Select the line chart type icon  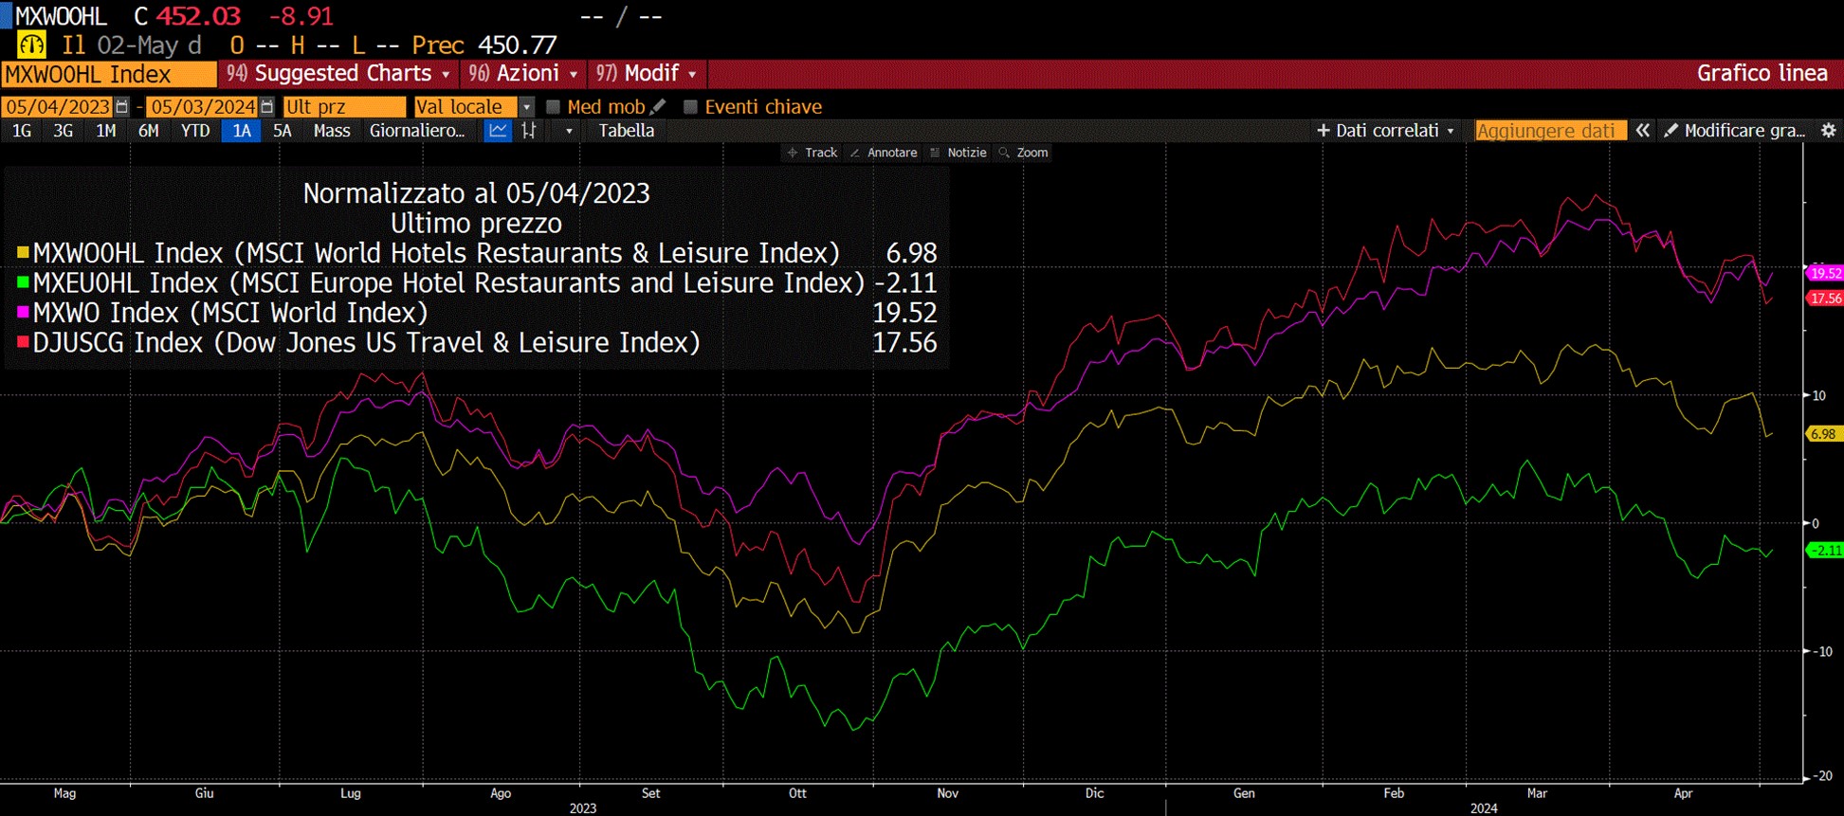[498, 131]
